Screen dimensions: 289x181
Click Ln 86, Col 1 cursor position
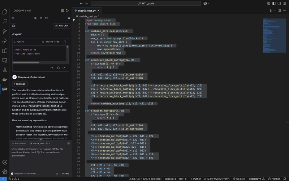[145, 179]
